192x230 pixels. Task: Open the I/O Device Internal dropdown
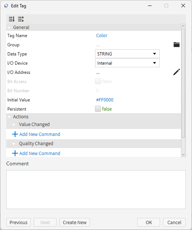pos(127,63)
